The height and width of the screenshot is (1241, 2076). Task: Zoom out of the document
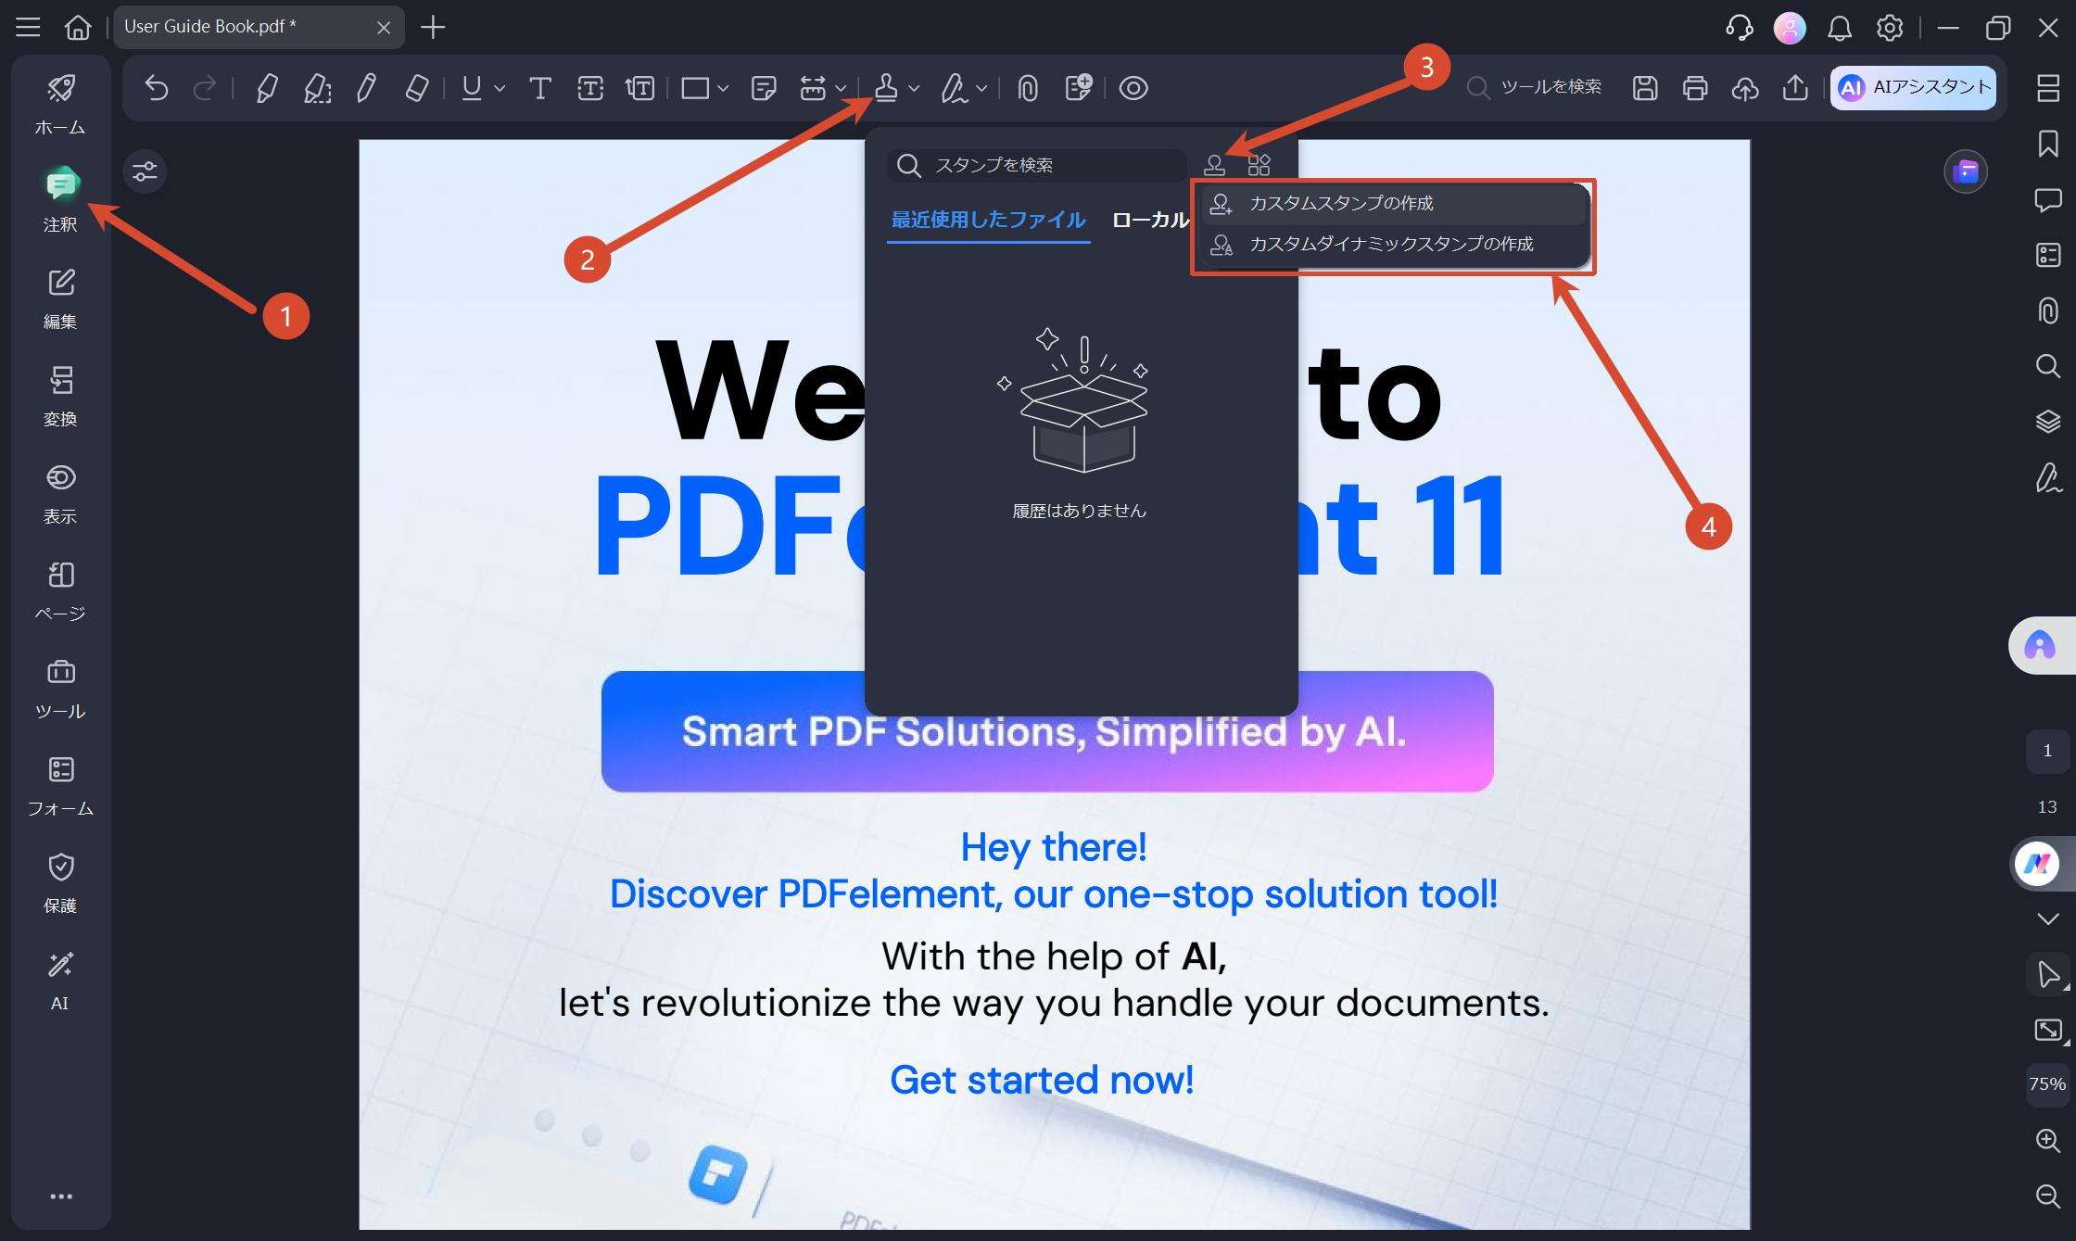click(x=2048, y=1196)
